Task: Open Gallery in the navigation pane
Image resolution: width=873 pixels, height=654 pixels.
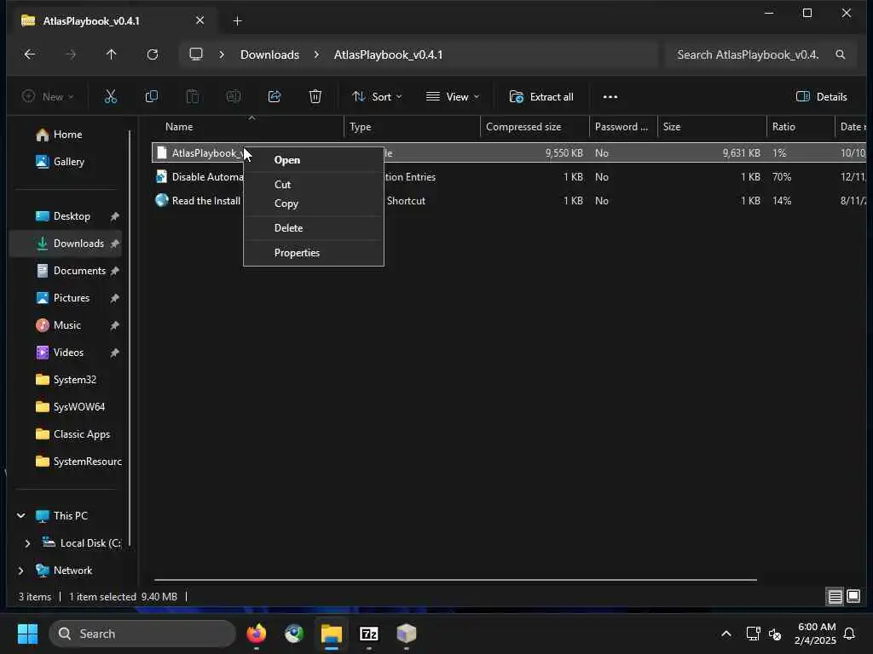Action: 66,162
